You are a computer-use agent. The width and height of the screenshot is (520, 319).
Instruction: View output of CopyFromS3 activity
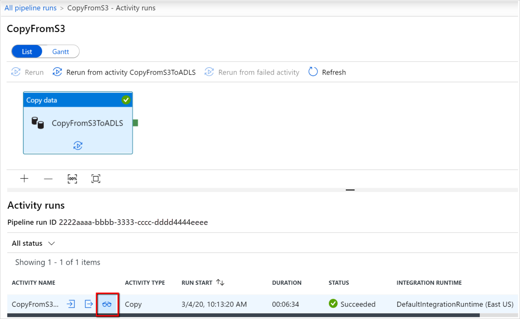[x=89, y=304]
